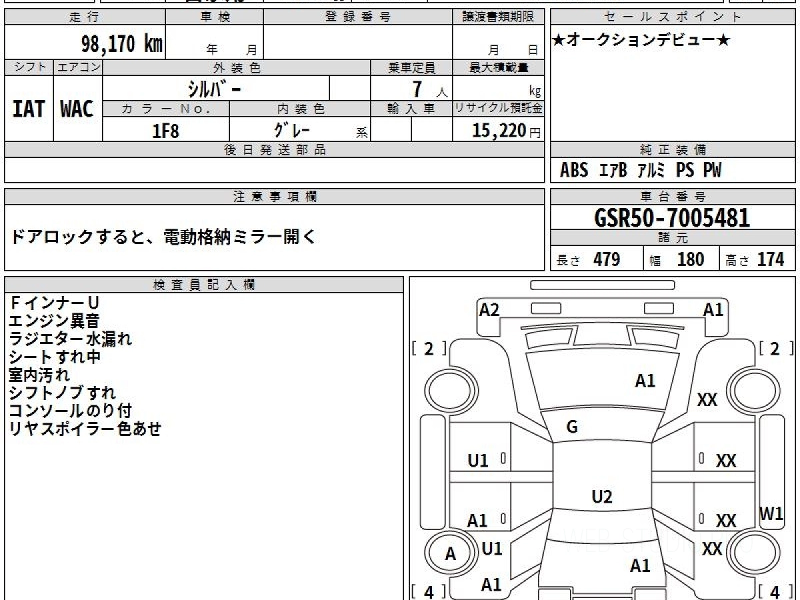This screenshot has height=600, width=800.
Task: Click the グレー interior color value
Action: click(291, 129)
